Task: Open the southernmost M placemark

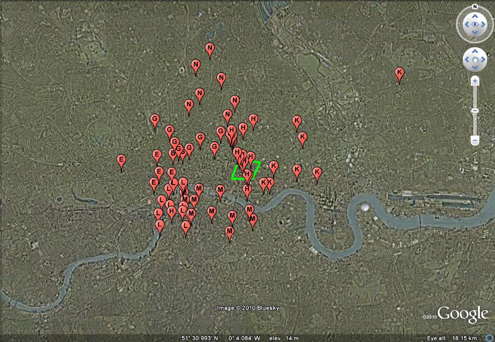Action: (229, 232)
